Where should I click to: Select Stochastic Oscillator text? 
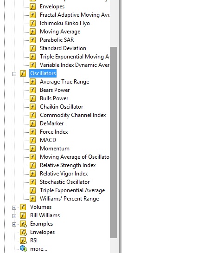pyautogui.click(x=64, y=182)
